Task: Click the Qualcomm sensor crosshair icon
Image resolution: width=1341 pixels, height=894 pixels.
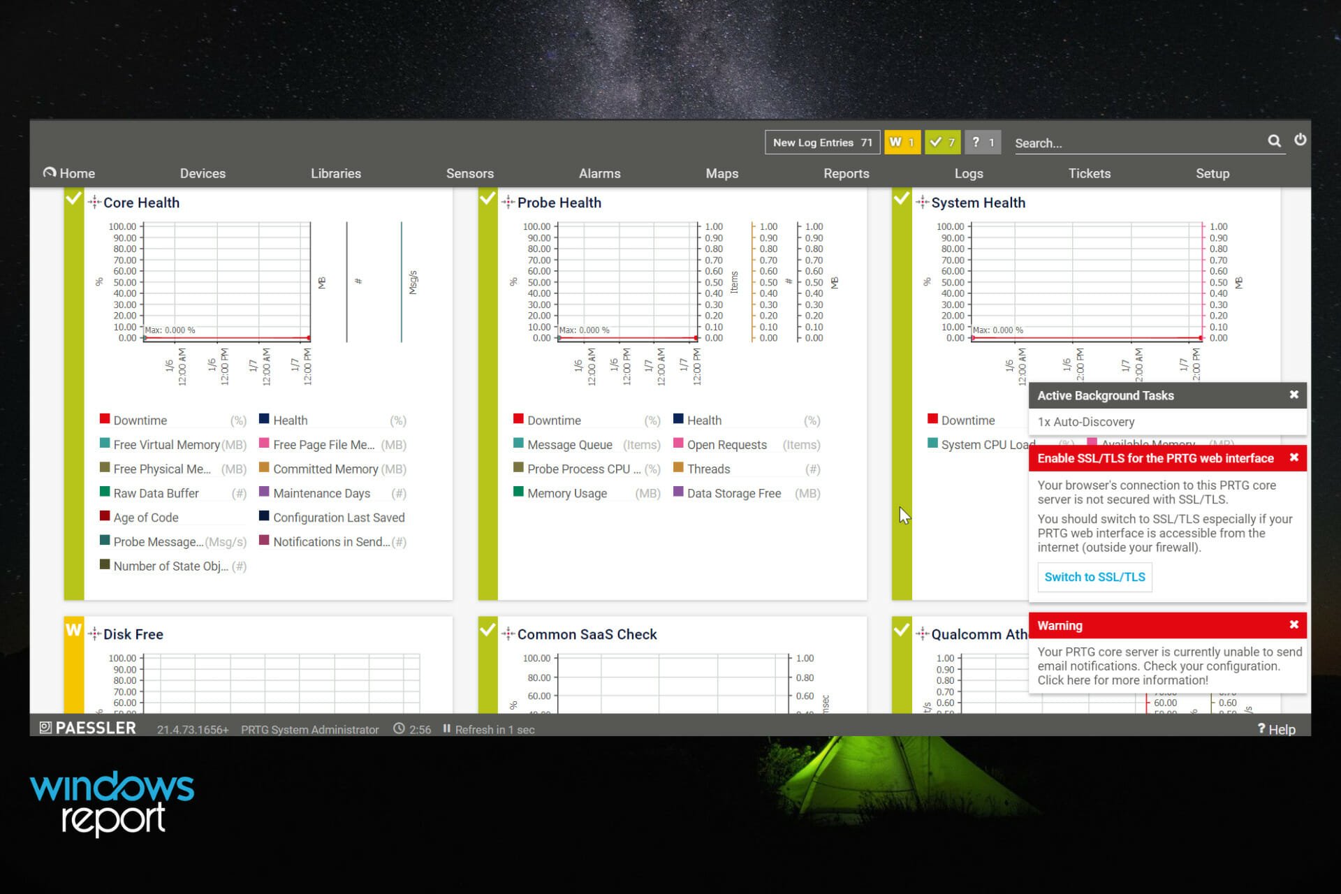Action: (922, 634)
